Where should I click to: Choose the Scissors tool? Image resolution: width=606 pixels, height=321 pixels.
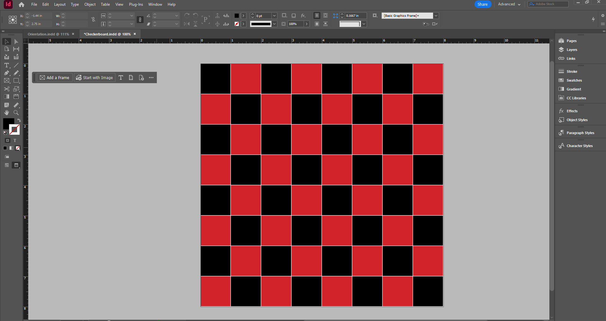6,89
